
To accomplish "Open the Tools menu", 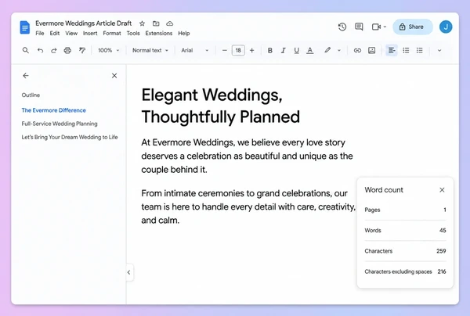I will 133,33.
